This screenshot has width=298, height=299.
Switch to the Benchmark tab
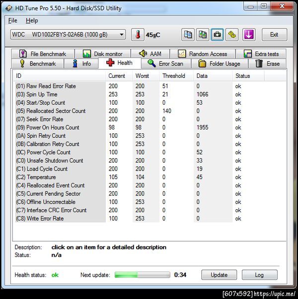point(38,63)
